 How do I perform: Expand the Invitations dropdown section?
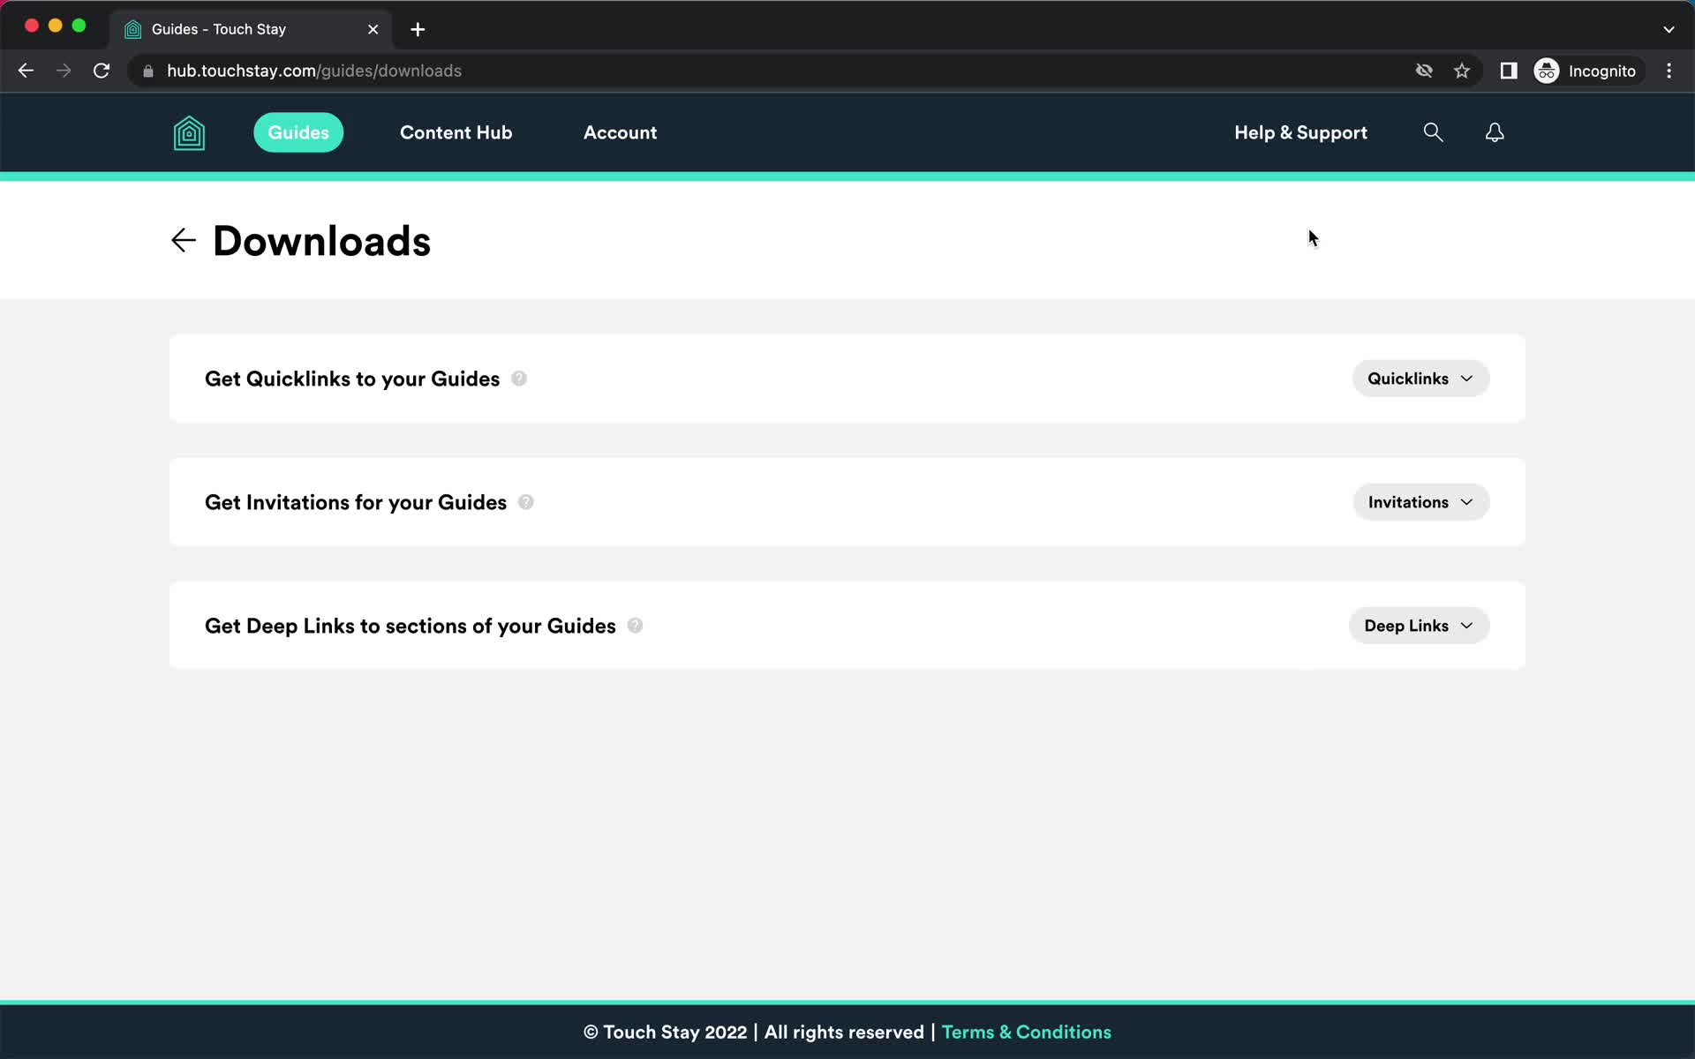[1420, 501]
